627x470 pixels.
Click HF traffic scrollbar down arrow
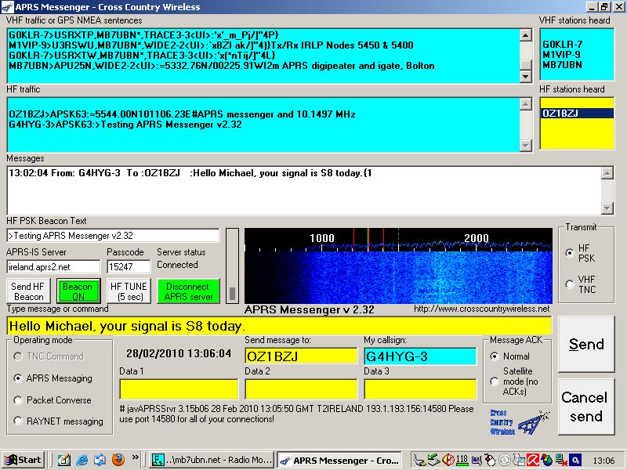click(525, 146)
